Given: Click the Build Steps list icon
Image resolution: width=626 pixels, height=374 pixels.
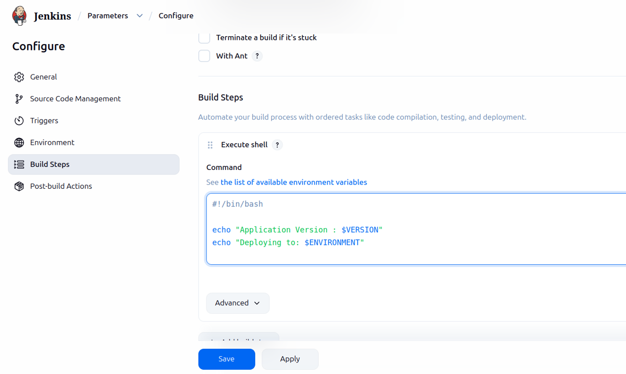Looking at the screenshot, I should [x=19, y=164].
